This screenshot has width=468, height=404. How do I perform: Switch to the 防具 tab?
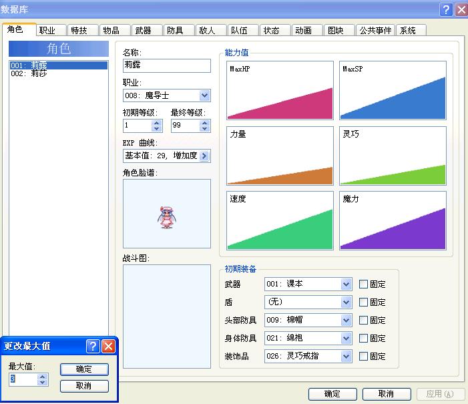coord(179,31)
